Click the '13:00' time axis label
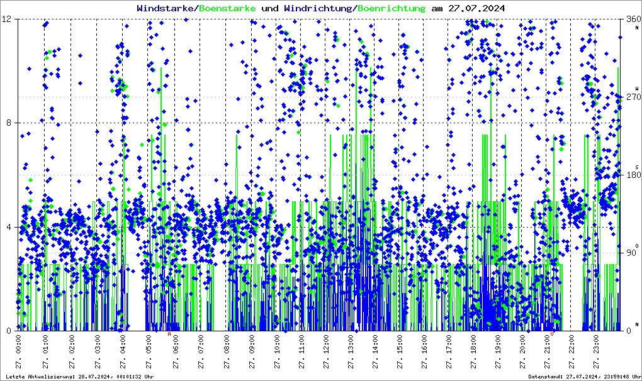The width and height of the screenshot is (642, 381). click(351, 345)
